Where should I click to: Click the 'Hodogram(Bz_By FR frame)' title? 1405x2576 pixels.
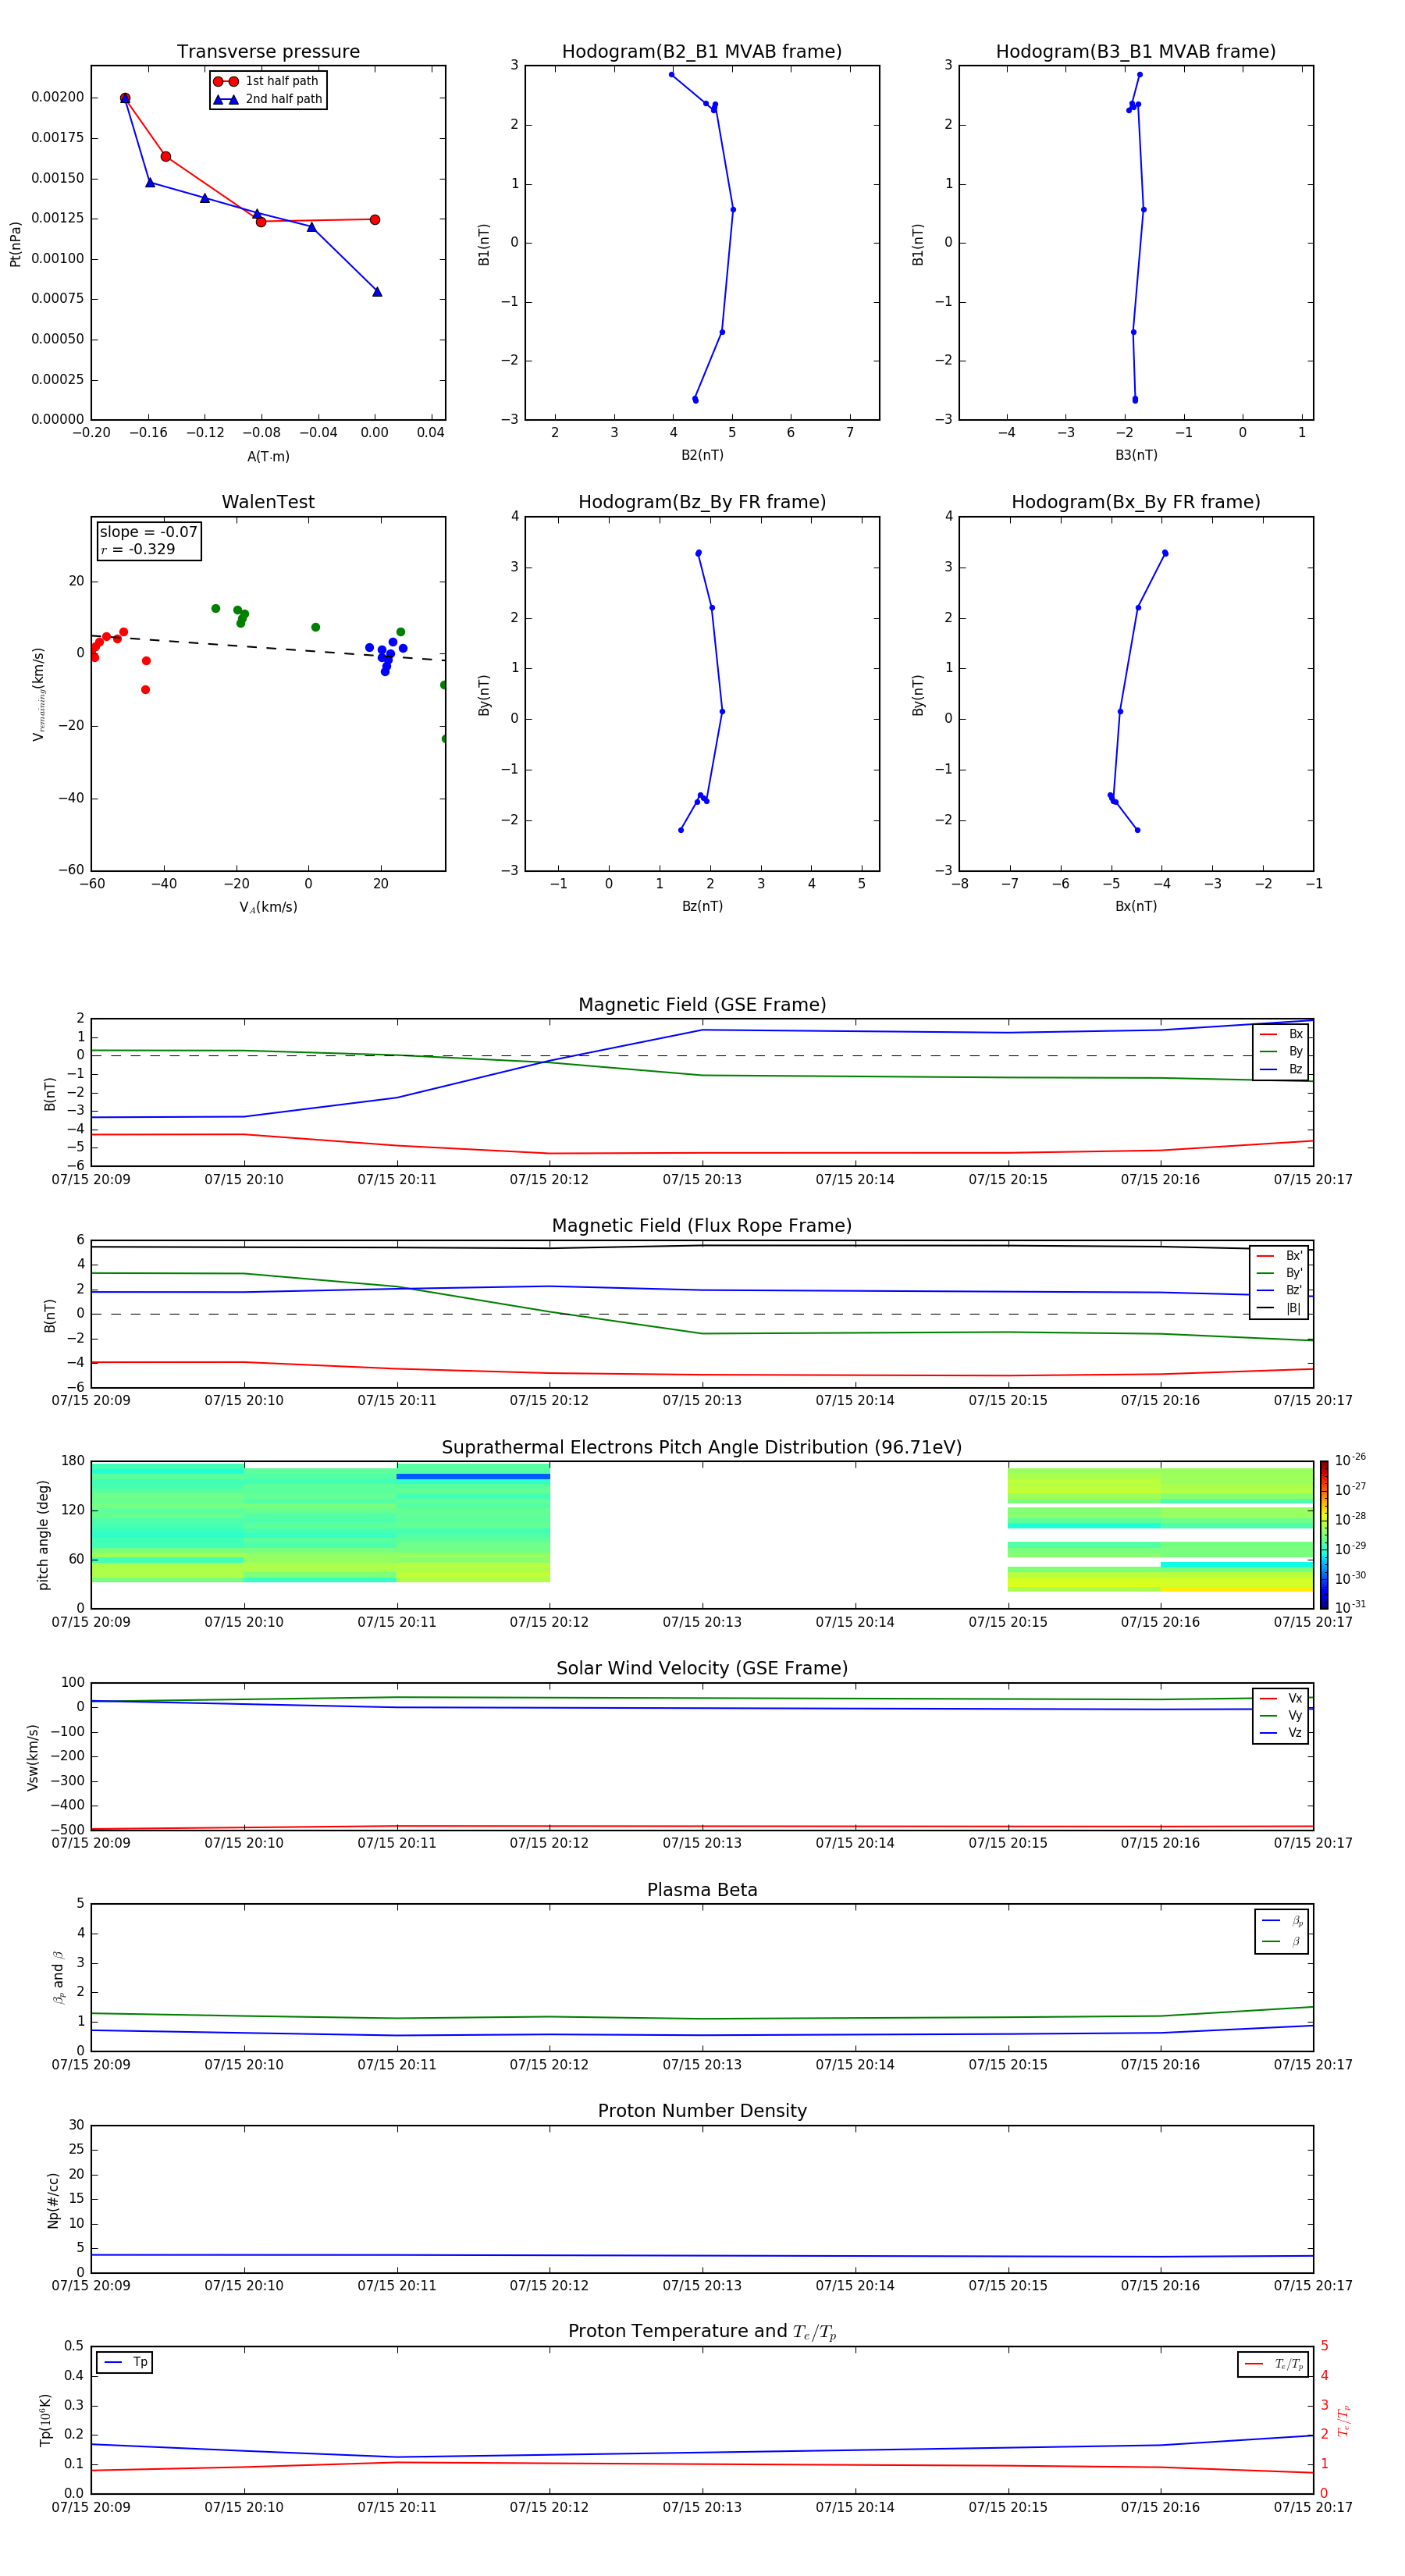(702, 502)
